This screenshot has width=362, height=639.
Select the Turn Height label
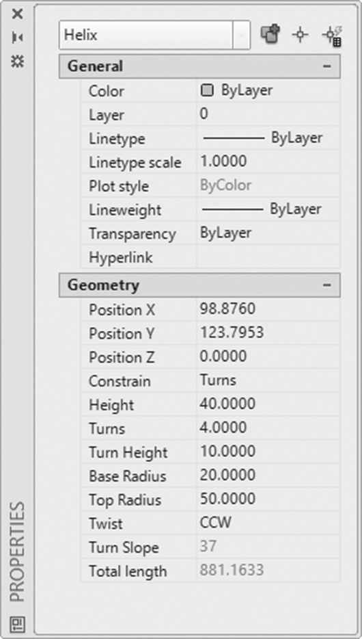(x=128, y=452)
